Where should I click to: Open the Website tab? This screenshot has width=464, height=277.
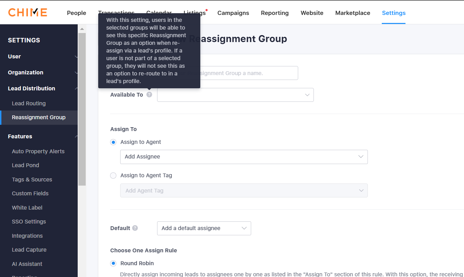pos(312,13)
